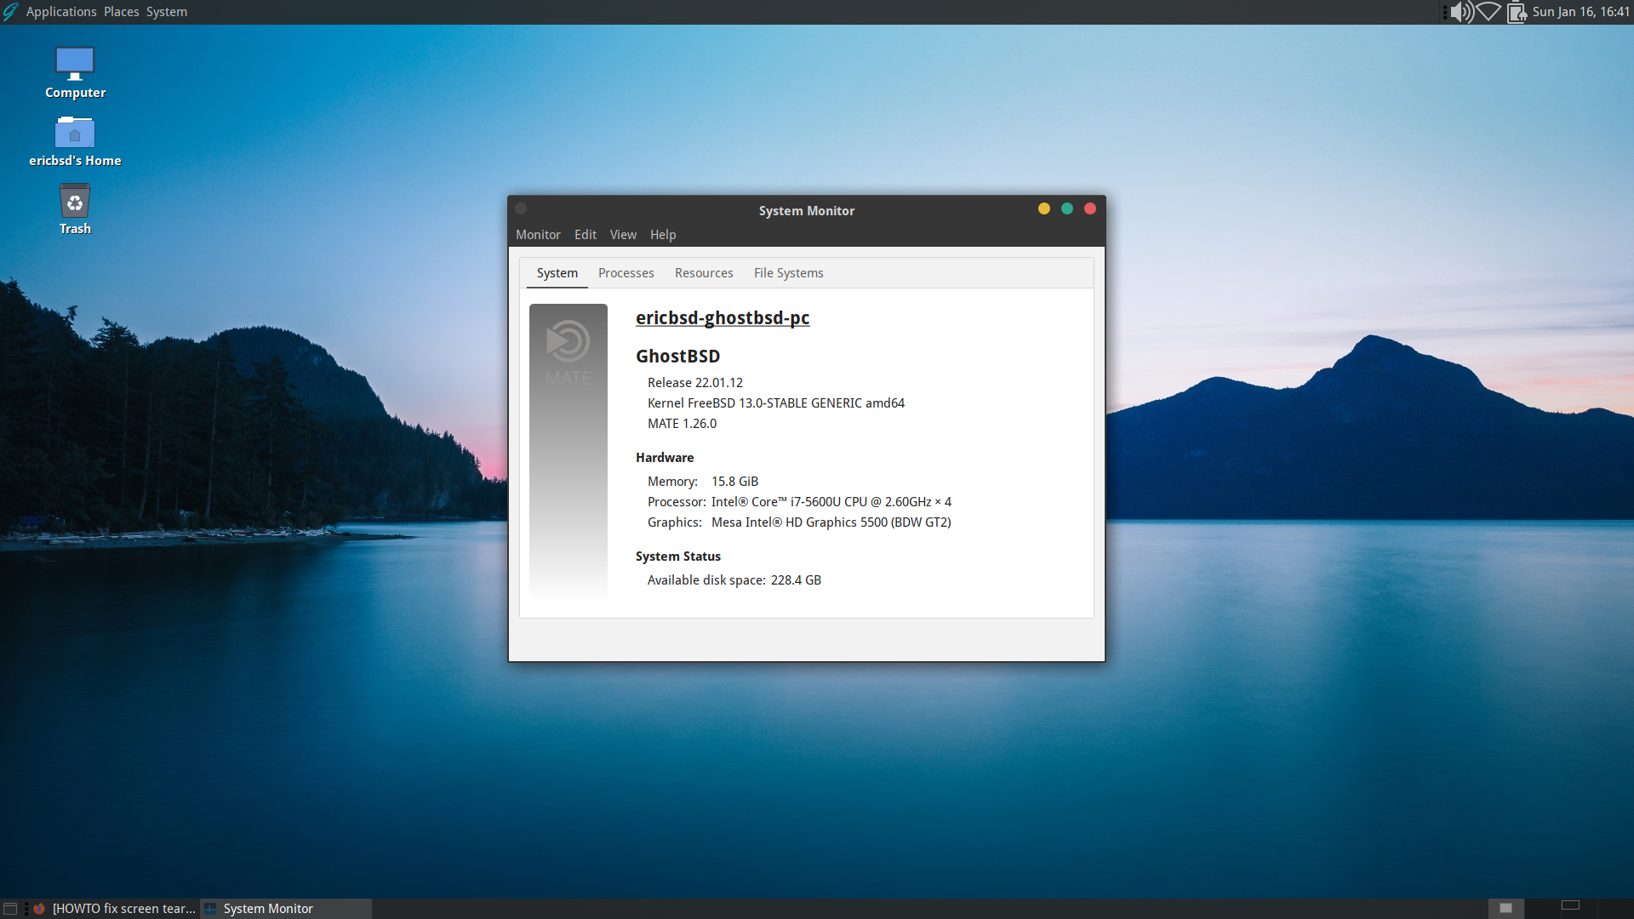Click the HOWTO fix screen tearing taskbar button
Screen dimensions: 1634x919
pos(115,909)
